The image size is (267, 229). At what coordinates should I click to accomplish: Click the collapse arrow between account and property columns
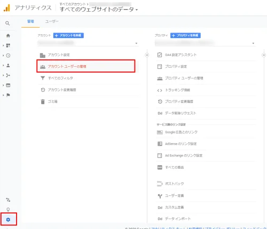[147, 55]
